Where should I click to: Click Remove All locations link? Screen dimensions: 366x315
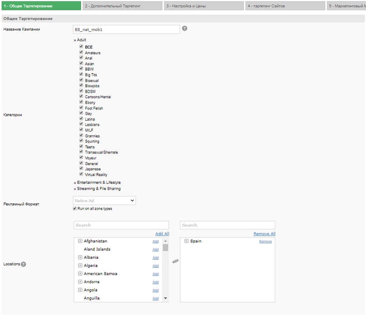(264, 234)
